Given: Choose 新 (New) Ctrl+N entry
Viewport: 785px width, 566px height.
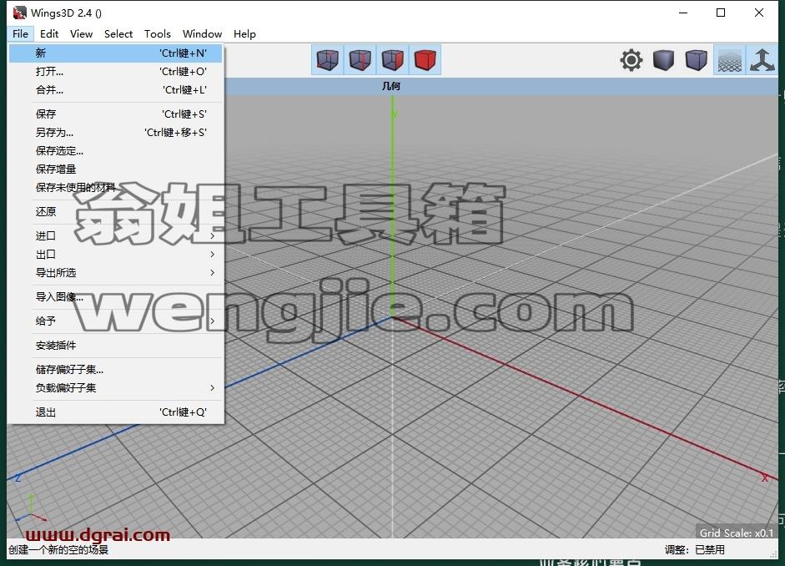Looking at the screenshot, I should (x=116, y=53).
